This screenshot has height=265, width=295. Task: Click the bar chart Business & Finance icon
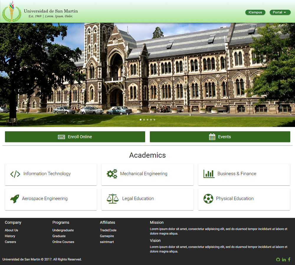click(x=209, y=174)
